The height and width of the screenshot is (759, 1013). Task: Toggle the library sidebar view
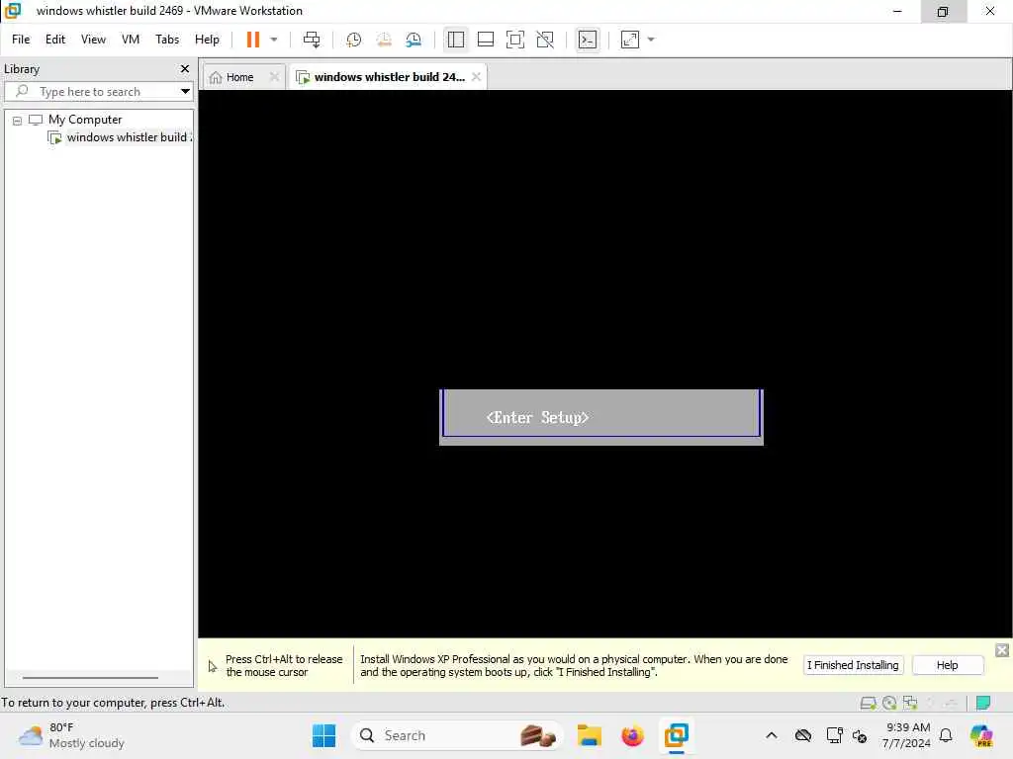pos(455,40)
